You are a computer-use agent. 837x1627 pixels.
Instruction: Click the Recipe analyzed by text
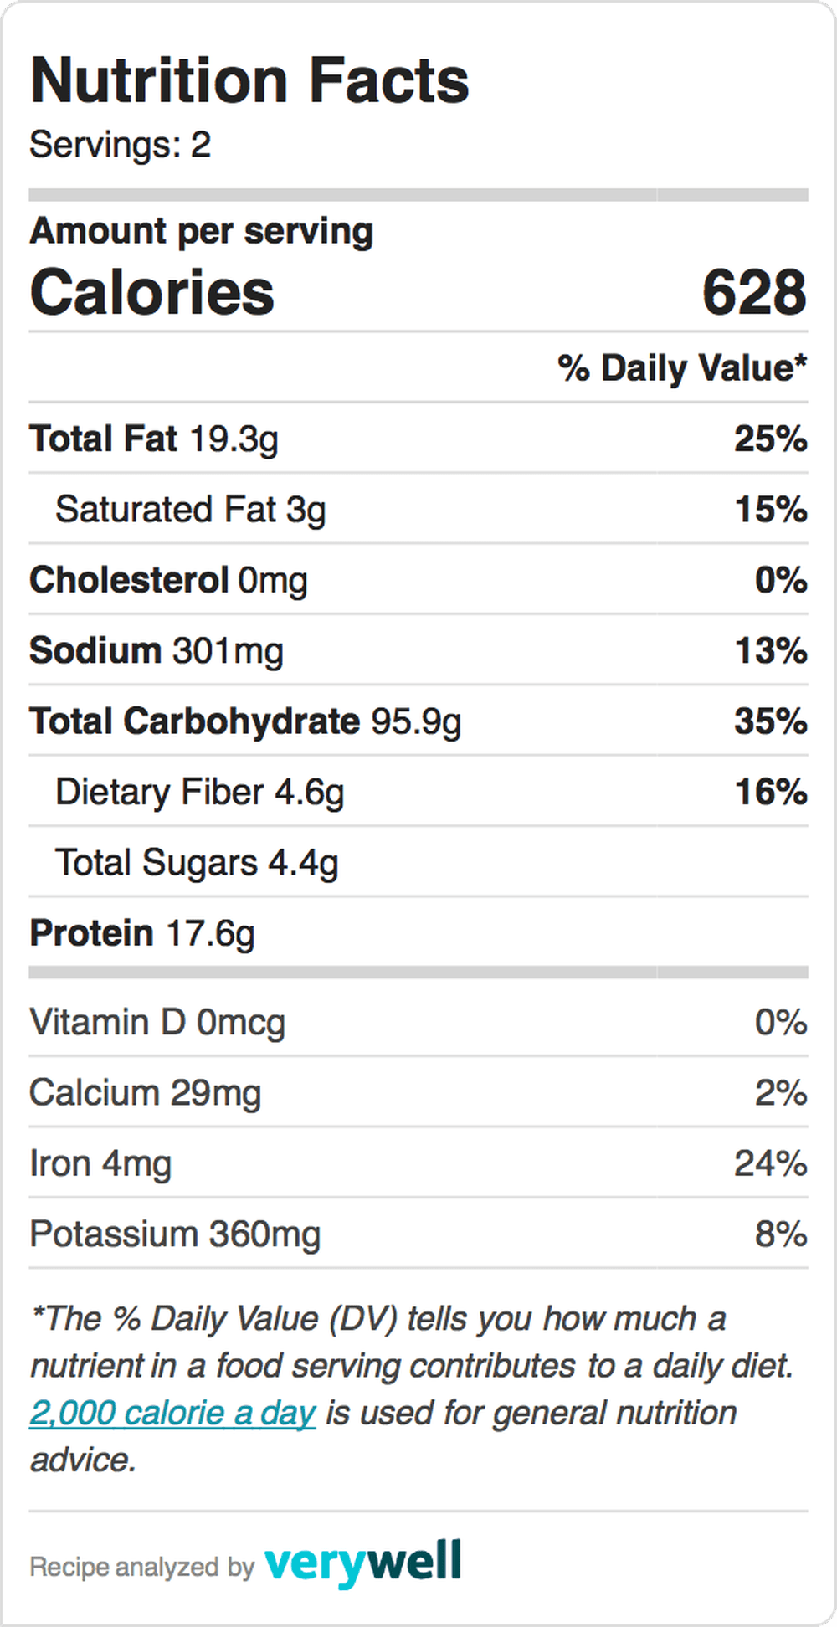[x=141, y=1567]
